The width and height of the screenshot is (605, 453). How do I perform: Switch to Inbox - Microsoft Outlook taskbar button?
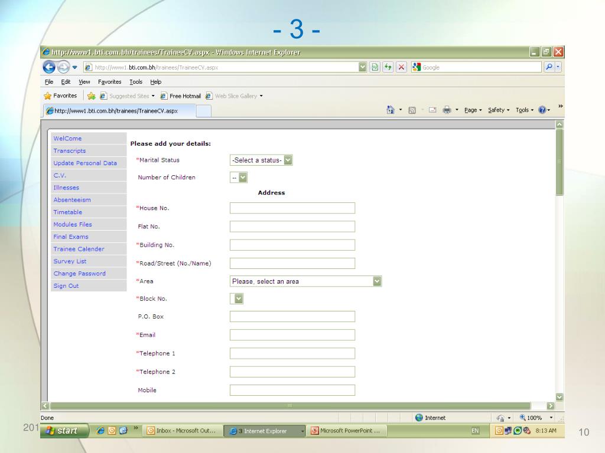pos(182,431)
